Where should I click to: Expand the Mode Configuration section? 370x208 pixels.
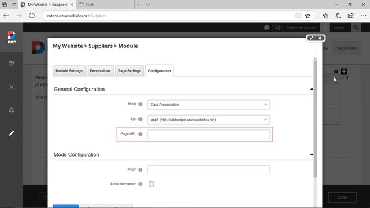(312, 154)
